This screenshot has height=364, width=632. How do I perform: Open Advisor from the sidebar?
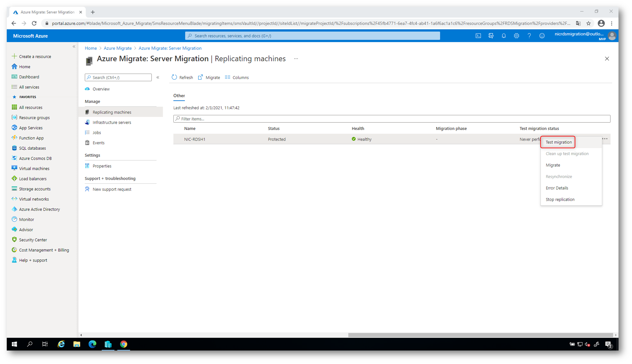(x=26, y=230)
